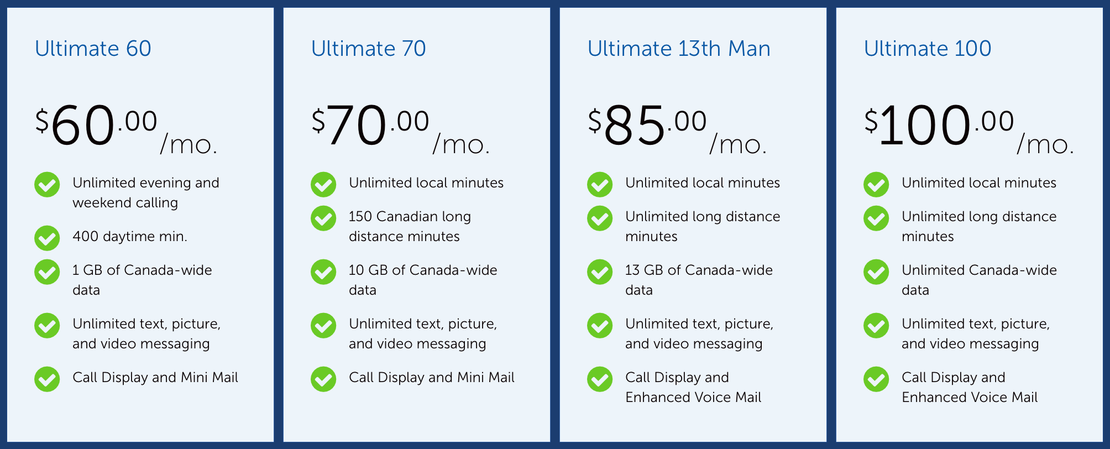Click checkmark beside 13 GB of Canada-wide data
Viewport: 1110px width, 449px height.
(600, 272)
